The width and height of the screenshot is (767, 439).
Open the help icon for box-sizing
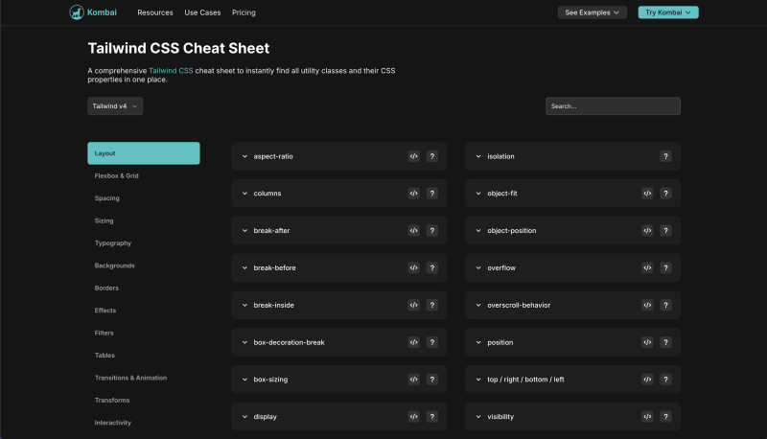click(431, 380)
